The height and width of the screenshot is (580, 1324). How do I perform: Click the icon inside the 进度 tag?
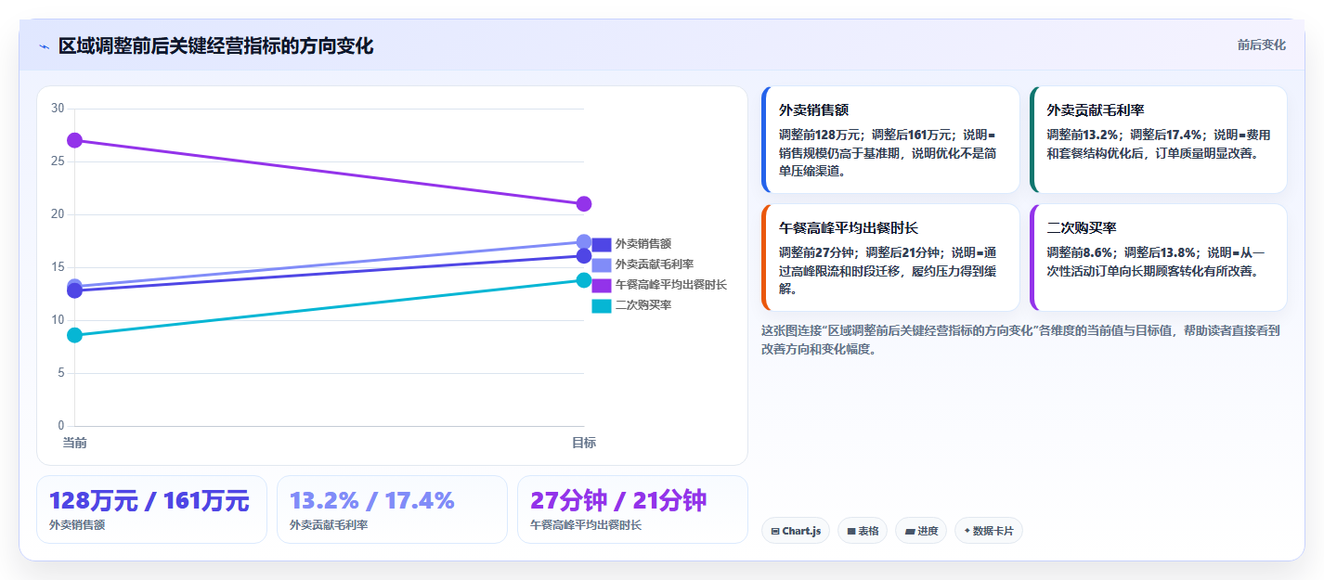[910, 532]
